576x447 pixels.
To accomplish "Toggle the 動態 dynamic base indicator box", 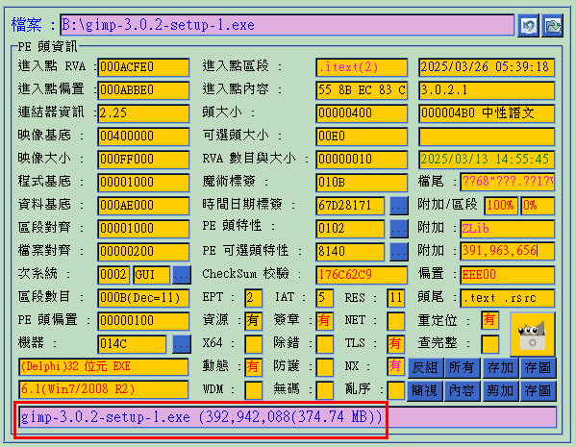I will click(254, 367).
